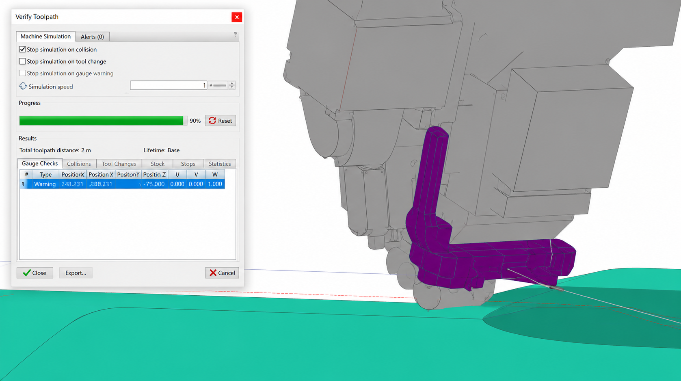The width and height of the screenshot is (681, 381).
Task: Uncheck Stop simulation on collision
Action: pos(22,49)
